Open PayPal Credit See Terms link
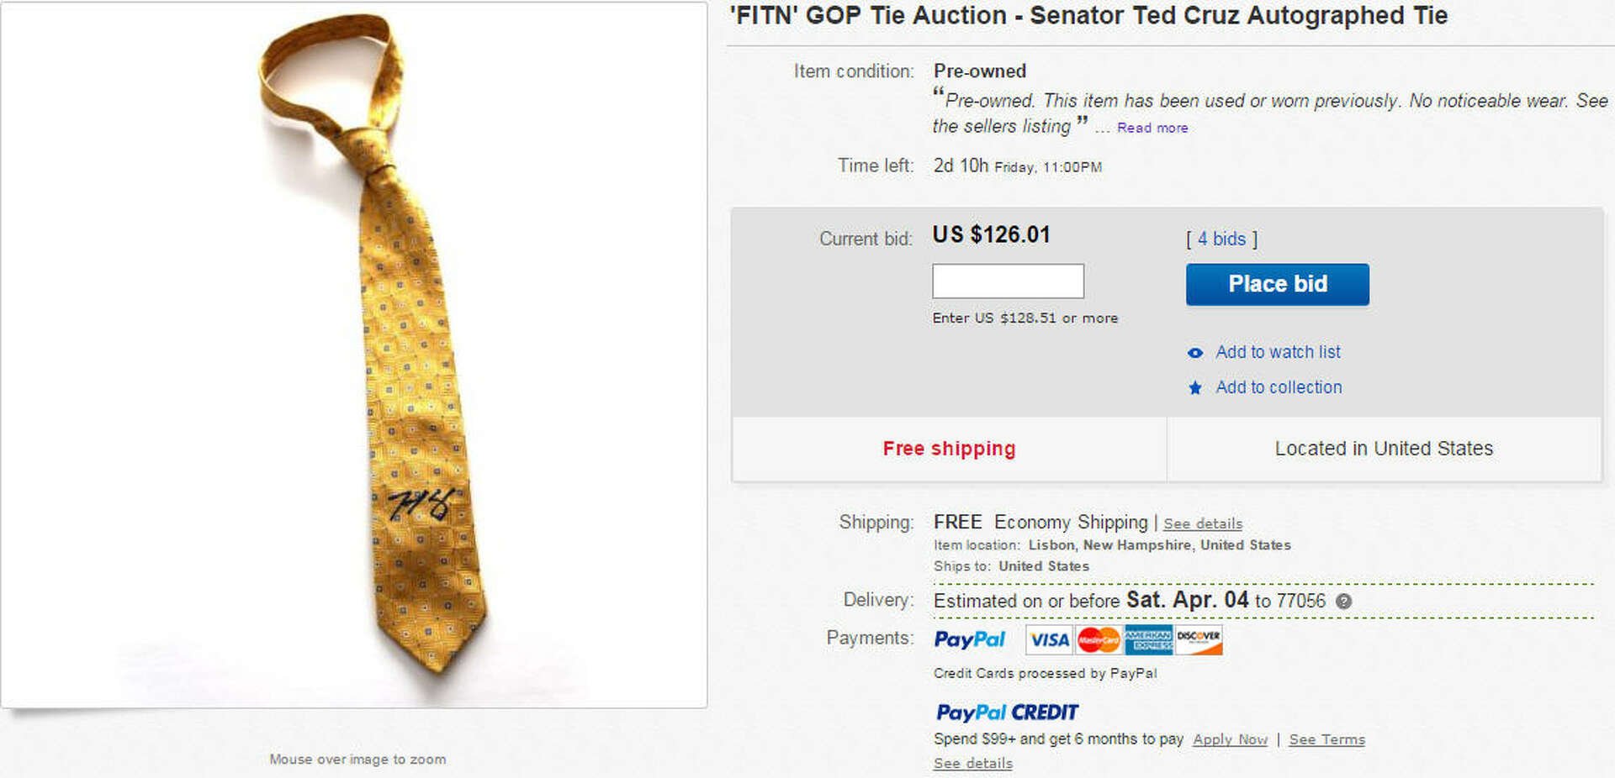 point(1326,739)
